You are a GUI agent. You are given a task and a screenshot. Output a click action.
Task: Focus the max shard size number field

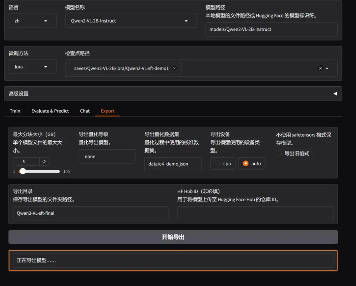point(26,162)
